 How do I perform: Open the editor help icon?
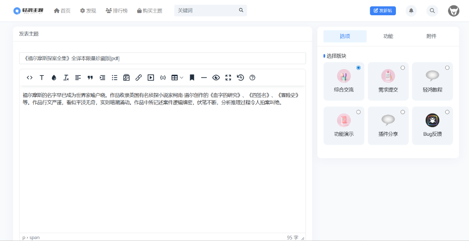(252, 77)
